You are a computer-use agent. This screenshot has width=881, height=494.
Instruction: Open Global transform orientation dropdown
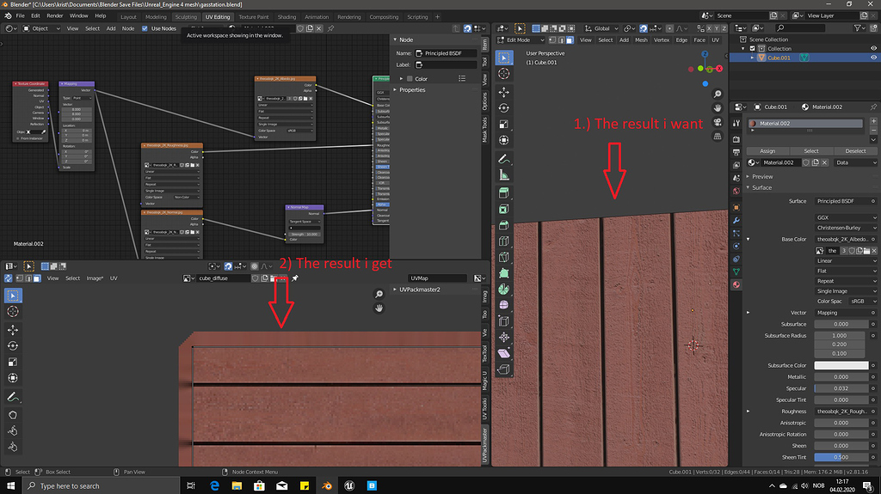[x=601, y=28]
